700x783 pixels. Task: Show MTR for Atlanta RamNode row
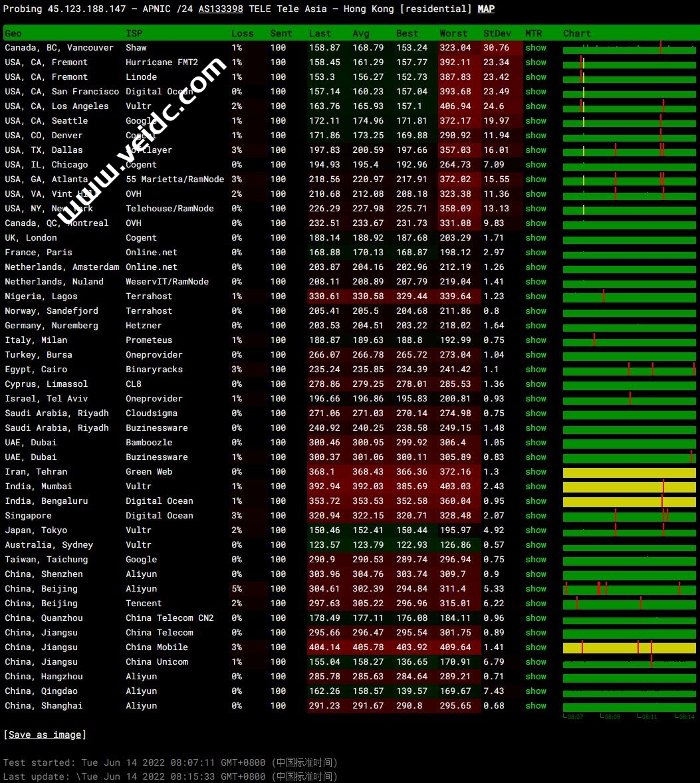click(536, 179)
